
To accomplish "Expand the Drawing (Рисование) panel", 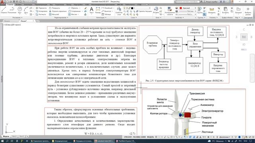I will 18,17.
